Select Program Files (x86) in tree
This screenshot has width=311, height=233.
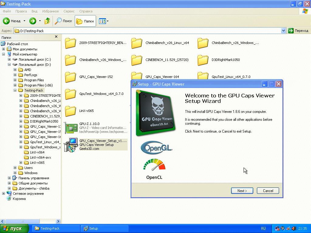38,85
